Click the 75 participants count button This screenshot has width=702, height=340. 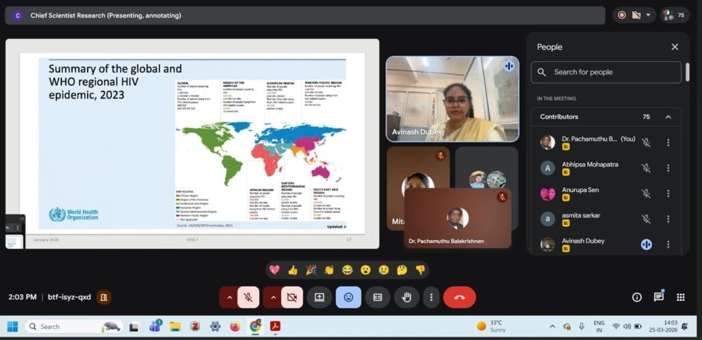[x=674, y=14]
